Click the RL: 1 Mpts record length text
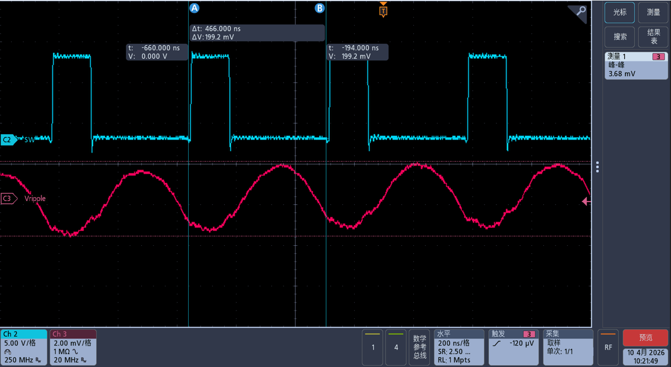671x367 pixels. pos(454,359)
